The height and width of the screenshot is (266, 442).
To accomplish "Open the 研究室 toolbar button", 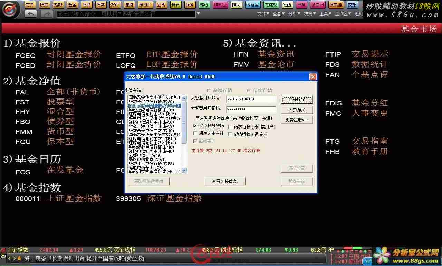I will coord(220,5).
